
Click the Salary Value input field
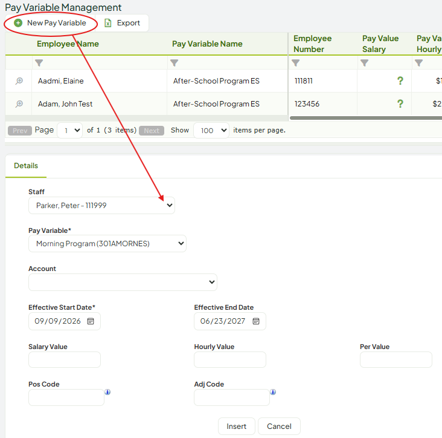point(65,359)
